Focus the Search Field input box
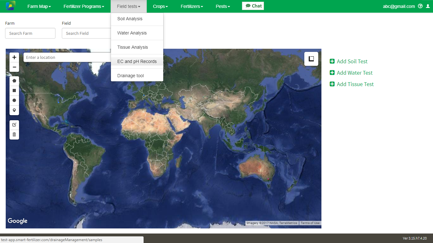The width and height of the screenshot is (433, 243). pos(87,33)
